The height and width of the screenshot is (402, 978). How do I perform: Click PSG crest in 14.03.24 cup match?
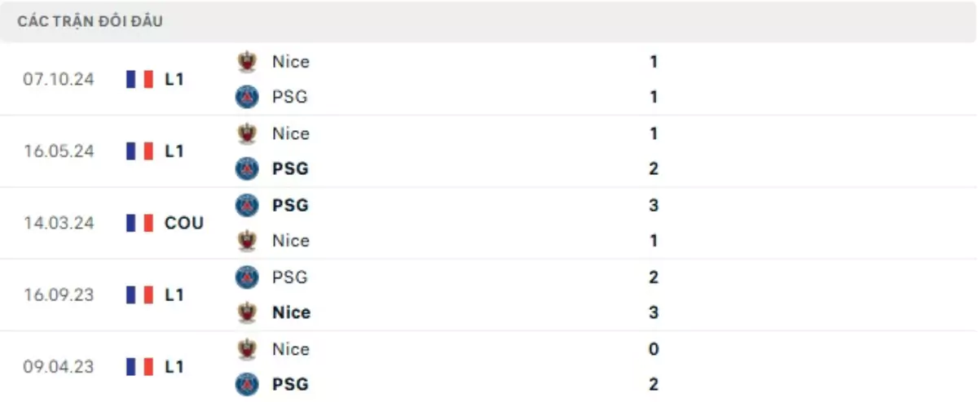tap(245, 205)
